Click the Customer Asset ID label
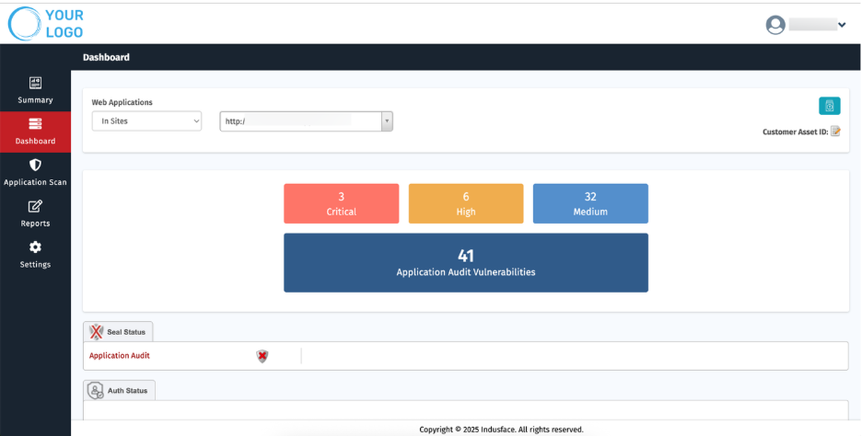The image size is (862, 436). [x=795, y=132]
